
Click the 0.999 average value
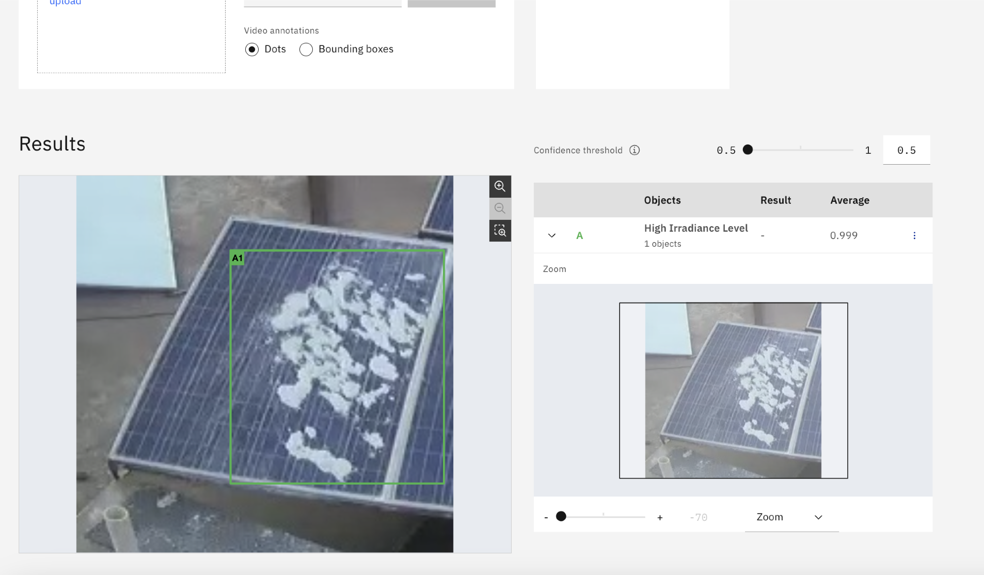844,235
